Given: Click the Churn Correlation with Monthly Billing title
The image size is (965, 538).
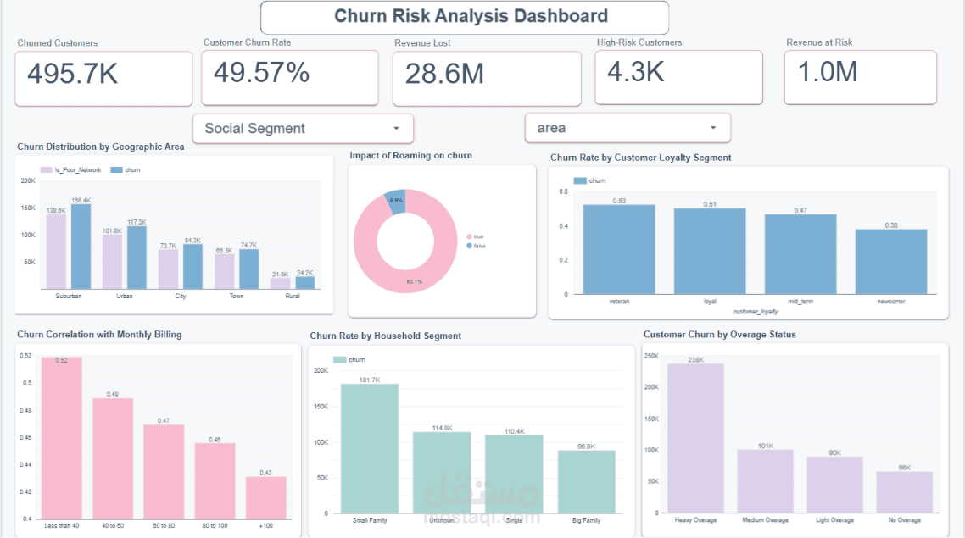Looking at the screenshot, I should (x=99, y=335).
